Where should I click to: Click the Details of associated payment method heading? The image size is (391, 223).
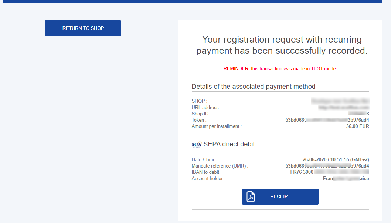(254, 87)
